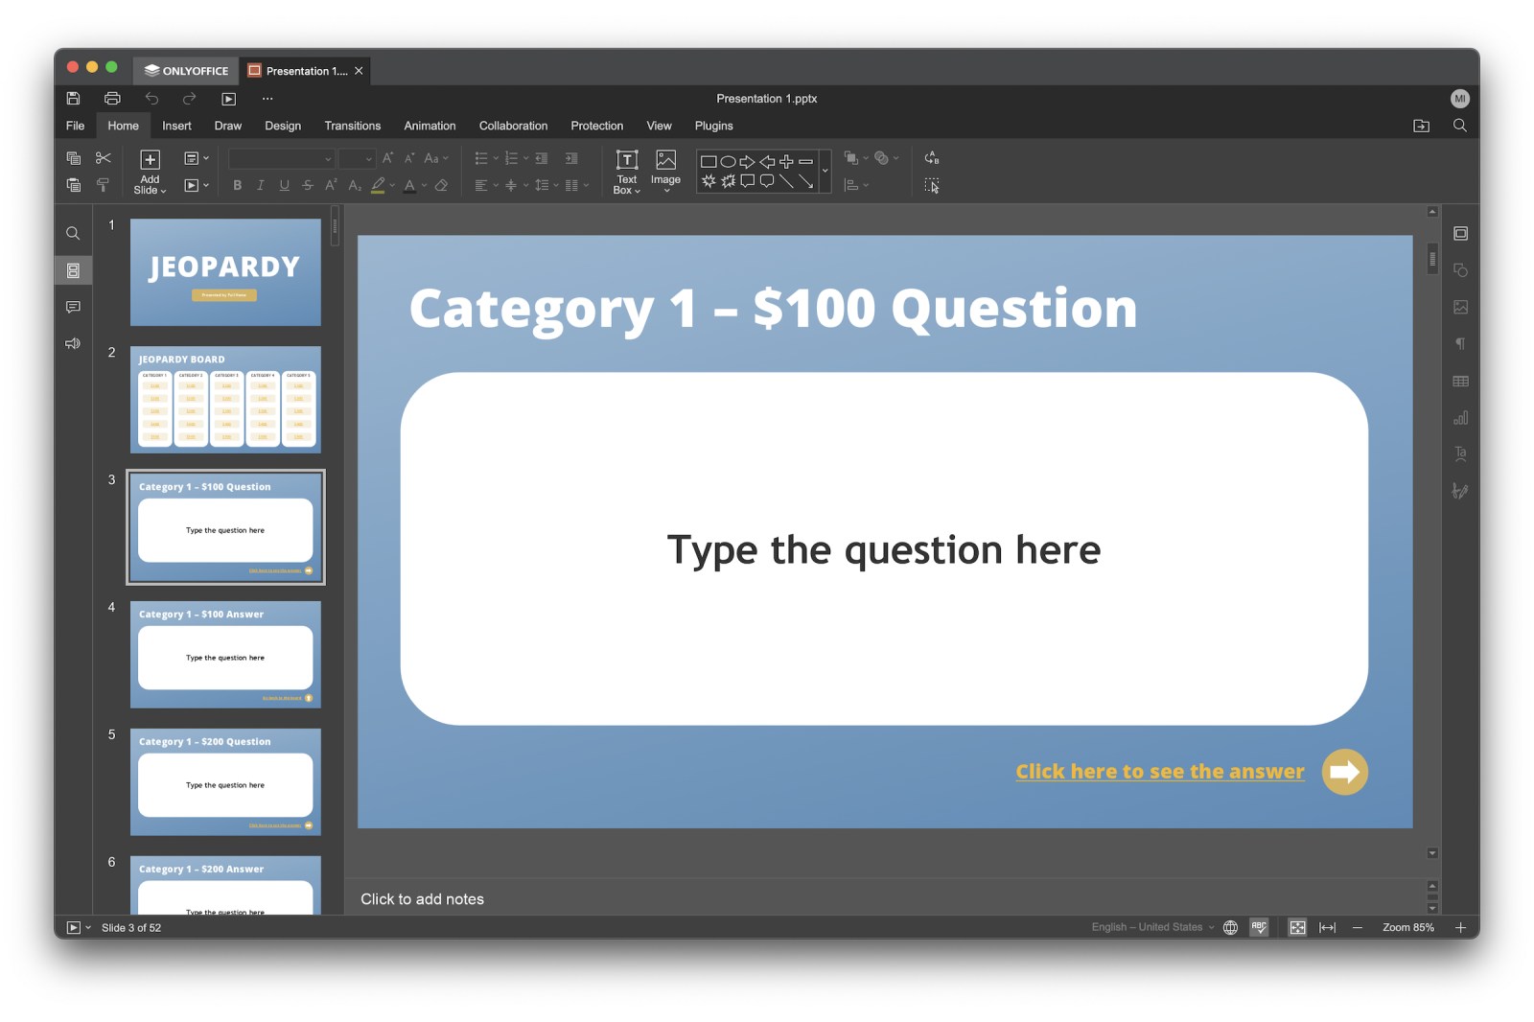Start slideshow from quick access toolbar
Viewport: 1534px width, 1022px height.
[x=228, y=98]
